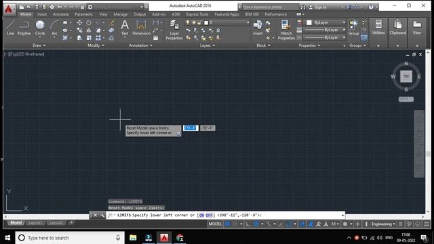
Task: Click the Save icon in quick access toolbar
Action: pos(37,7)
